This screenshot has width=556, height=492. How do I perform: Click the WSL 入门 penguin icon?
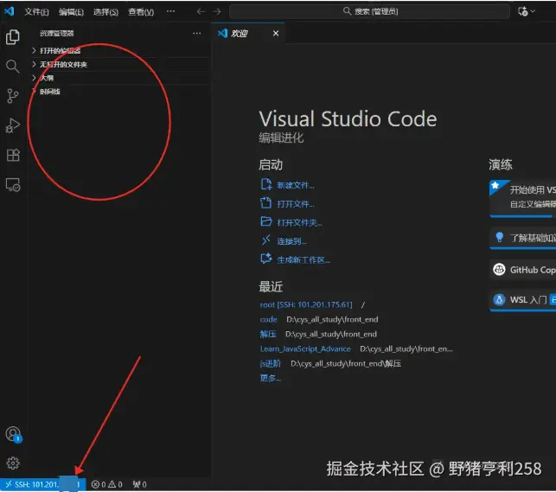click(499, 300)
